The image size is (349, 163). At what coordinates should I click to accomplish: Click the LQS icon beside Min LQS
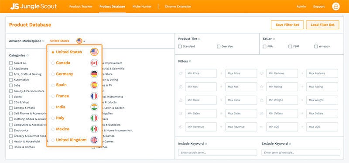tap(262, 127)
